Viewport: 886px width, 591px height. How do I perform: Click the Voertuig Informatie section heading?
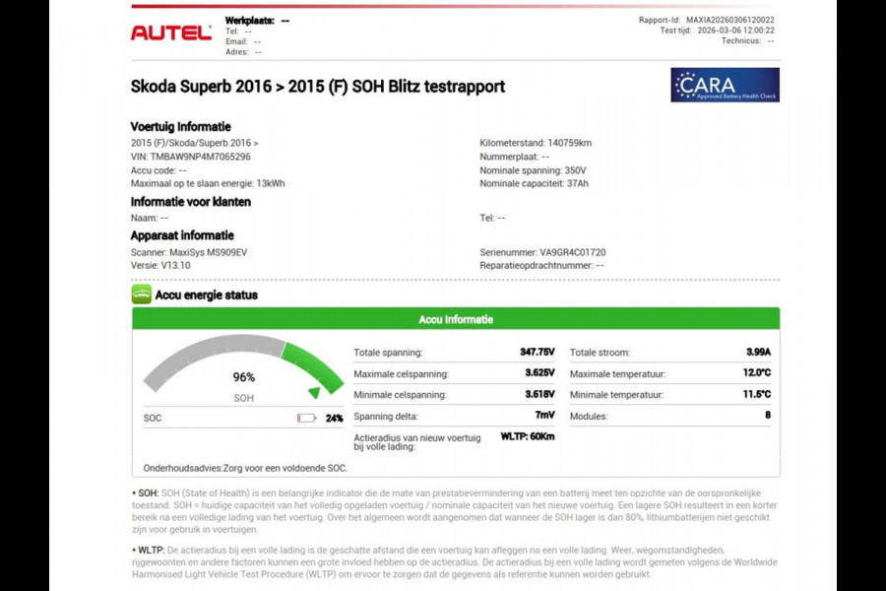click(182, 126)
